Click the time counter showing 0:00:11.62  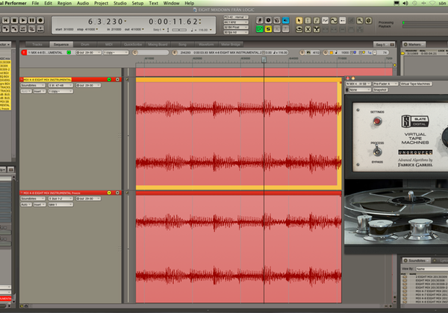coord(175,22)
